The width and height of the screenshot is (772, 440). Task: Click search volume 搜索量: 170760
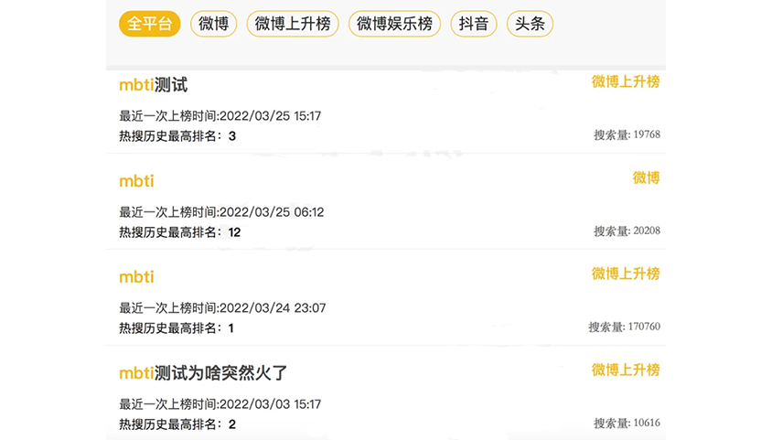point(625,327)
